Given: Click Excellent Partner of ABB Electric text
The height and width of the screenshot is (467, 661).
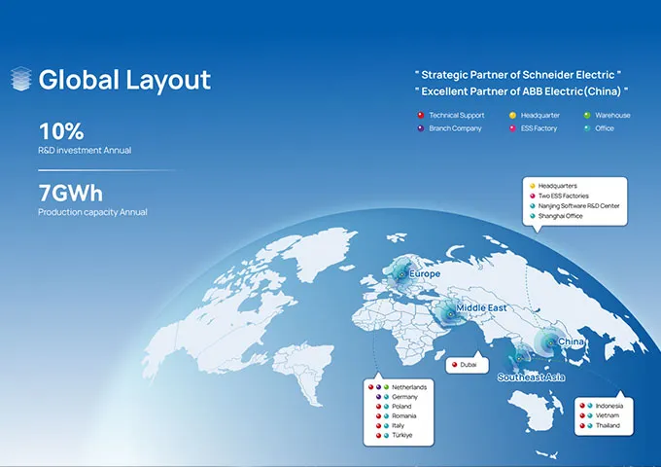Looking at the screenshot, I should pyautogui.click(x=521, y=91).
